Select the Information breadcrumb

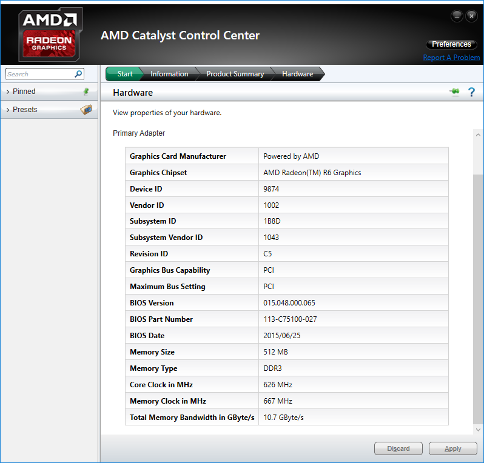[x=169, y=74]
